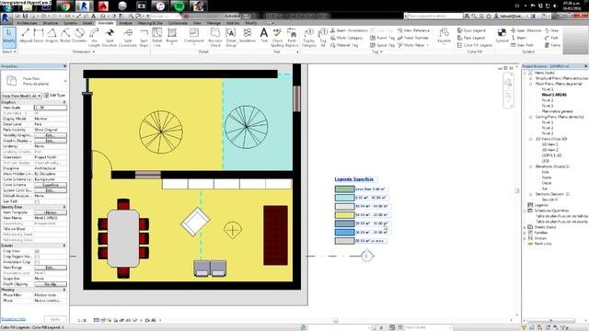The width and height of the screenshot is (589, 331).
Task: Switch to the Collaborate ribbon tab
Action: pyautogui.click(x=178, y=23)
